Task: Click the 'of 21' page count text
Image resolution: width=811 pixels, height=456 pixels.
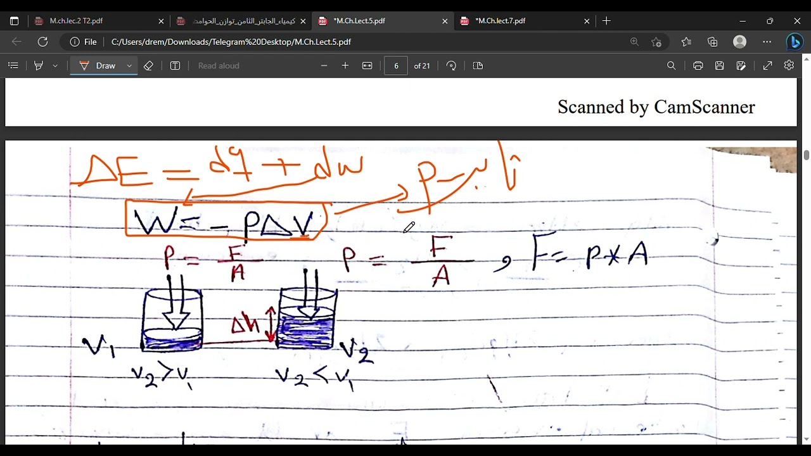Action: [x=422, y=66]
